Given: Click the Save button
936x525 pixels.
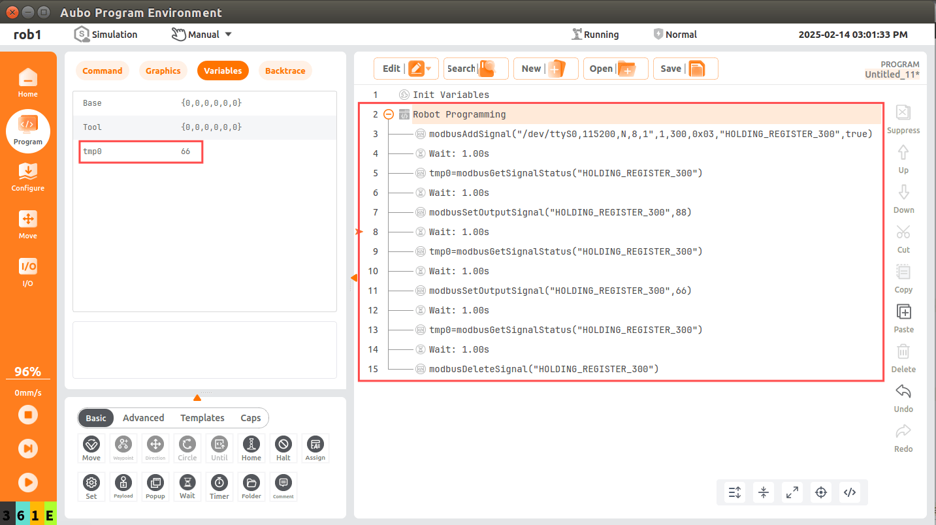Looking at the screenshot, I should 686,69.
